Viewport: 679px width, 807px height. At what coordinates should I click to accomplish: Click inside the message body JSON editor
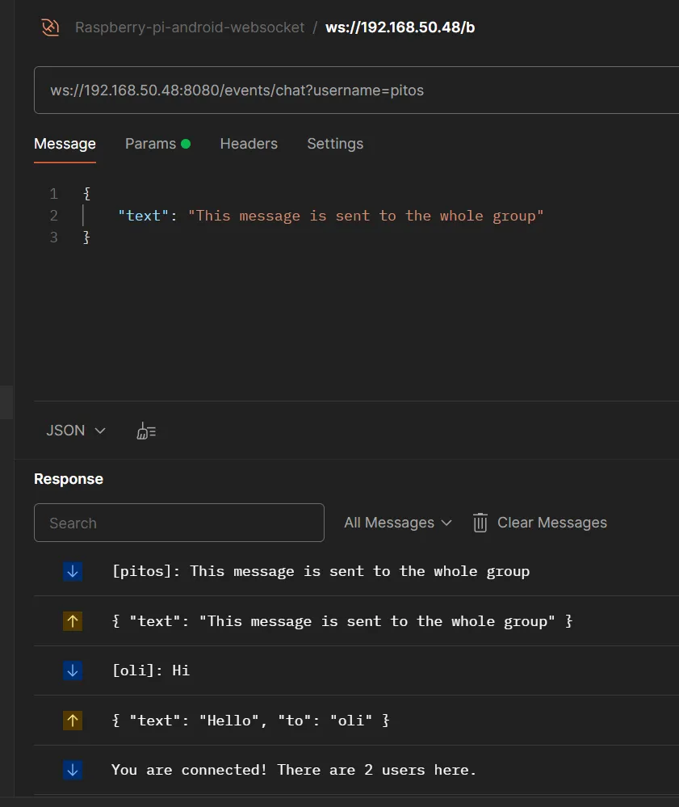tap(356, 288)
